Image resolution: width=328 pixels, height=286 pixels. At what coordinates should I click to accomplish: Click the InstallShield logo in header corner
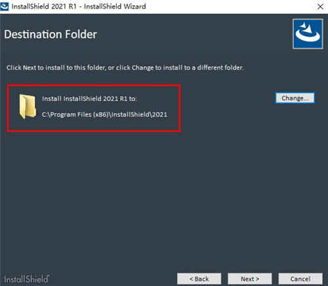click(308, 34)
